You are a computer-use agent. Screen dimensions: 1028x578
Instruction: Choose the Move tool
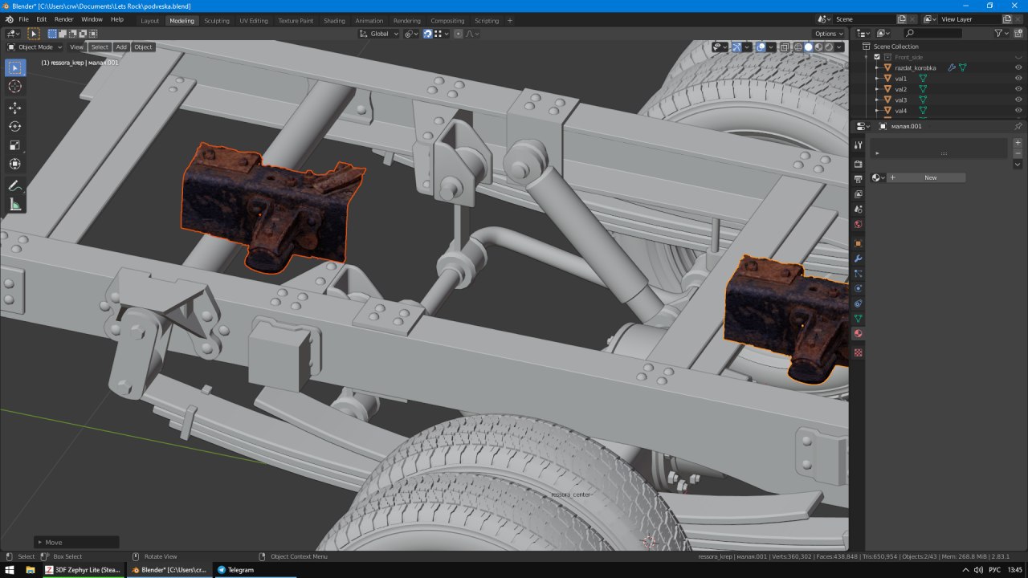15,108
